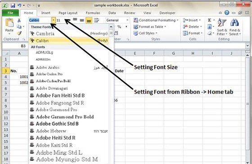The image size is (252, 164).
Task: Select Cambria (Headings) from the font list
Action: 69,34
